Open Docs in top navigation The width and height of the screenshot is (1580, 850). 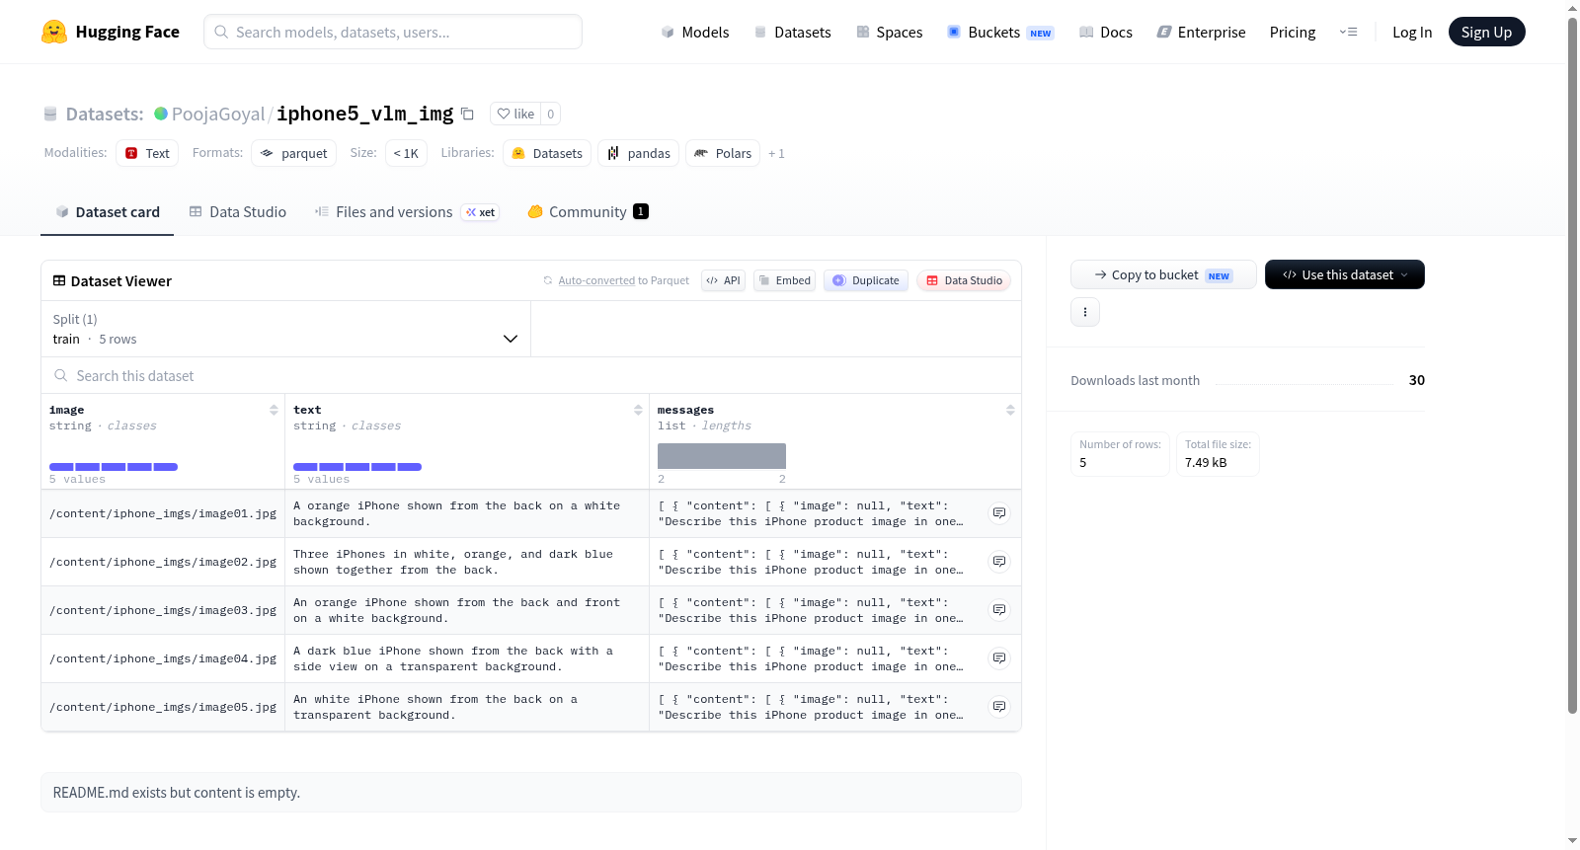click(x=1106, y=32)
